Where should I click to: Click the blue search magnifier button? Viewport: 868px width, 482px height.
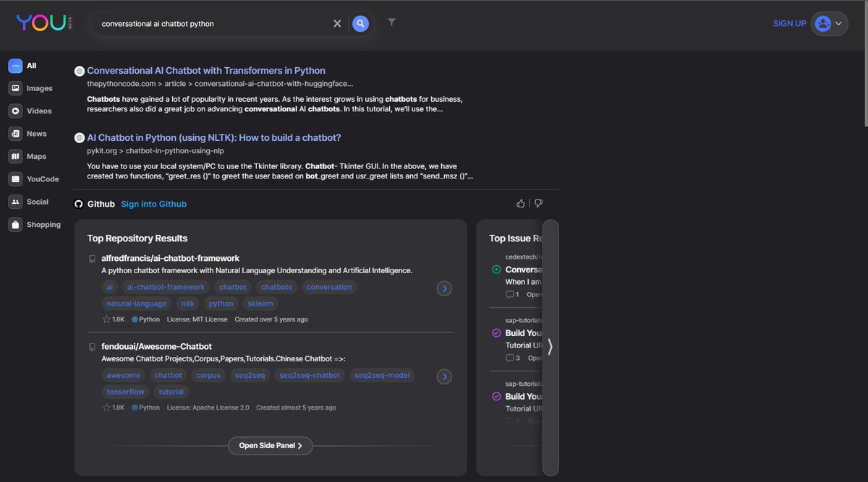pos(360,24)
